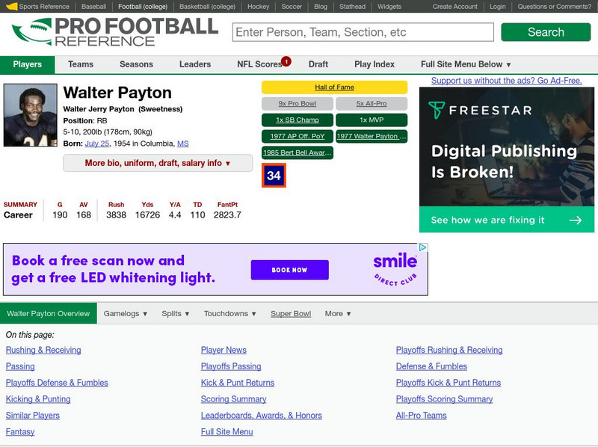Open the Hall of Fame badge link
This screenshot has height=447, width=598.
click(333, 87)
